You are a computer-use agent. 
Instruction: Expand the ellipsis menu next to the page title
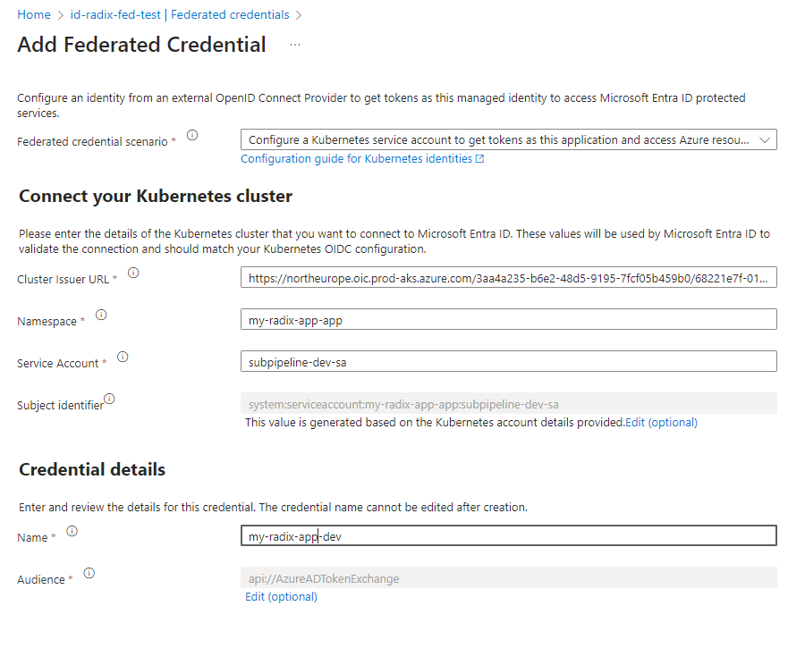tap(296, 43)
